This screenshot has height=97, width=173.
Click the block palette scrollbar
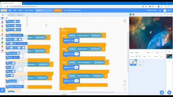click(x=27, y=22)
